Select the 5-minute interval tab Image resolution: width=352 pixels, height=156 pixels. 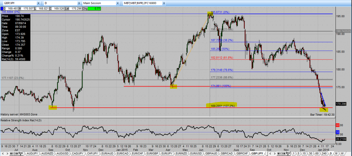(x=298, y=153)
